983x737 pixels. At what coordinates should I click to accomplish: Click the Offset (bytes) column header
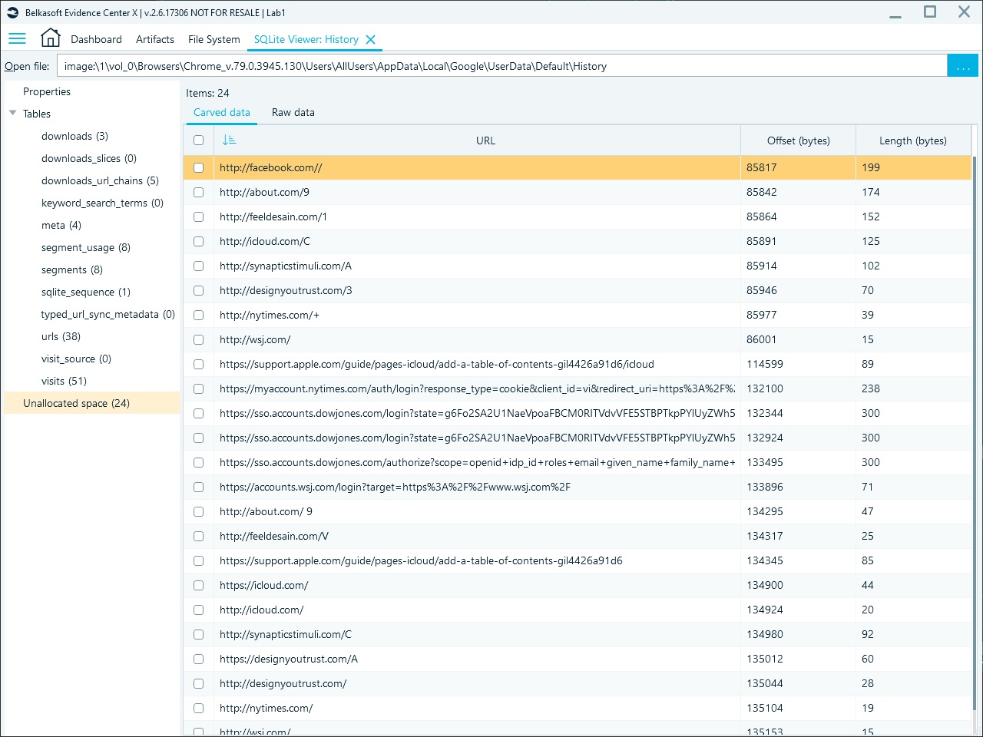799,140
